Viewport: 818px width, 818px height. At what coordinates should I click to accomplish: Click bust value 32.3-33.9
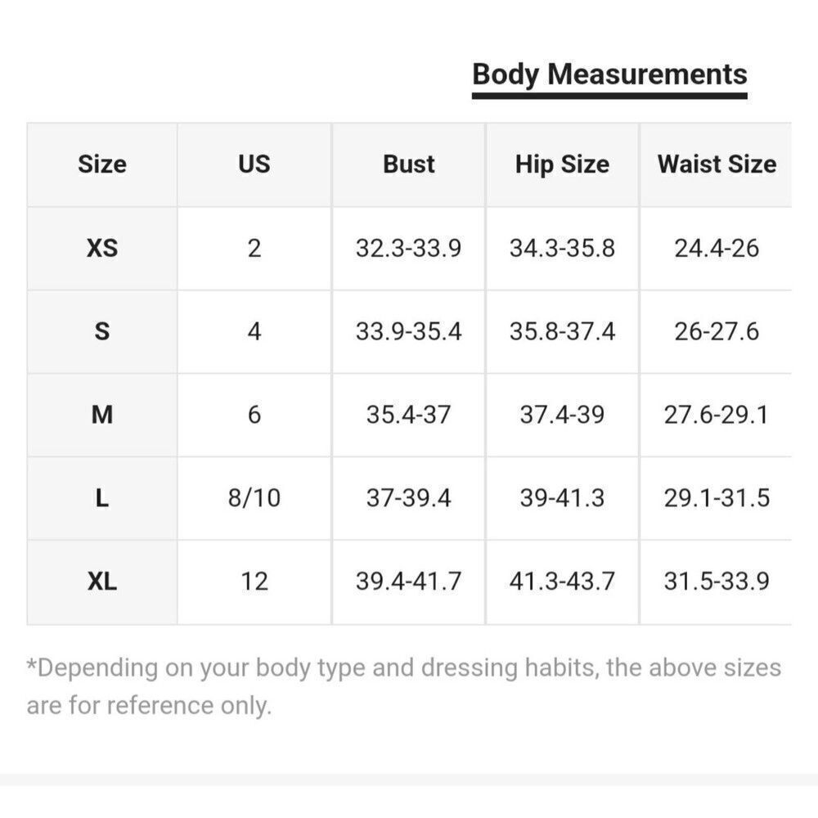tap(408, 248)
